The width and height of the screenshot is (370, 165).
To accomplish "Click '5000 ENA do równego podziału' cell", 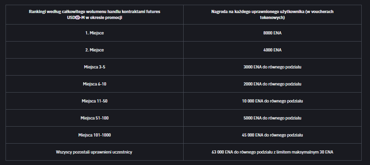I will (272, 118).
